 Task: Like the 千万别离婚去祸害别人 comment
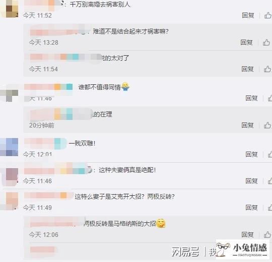[268, 16]
